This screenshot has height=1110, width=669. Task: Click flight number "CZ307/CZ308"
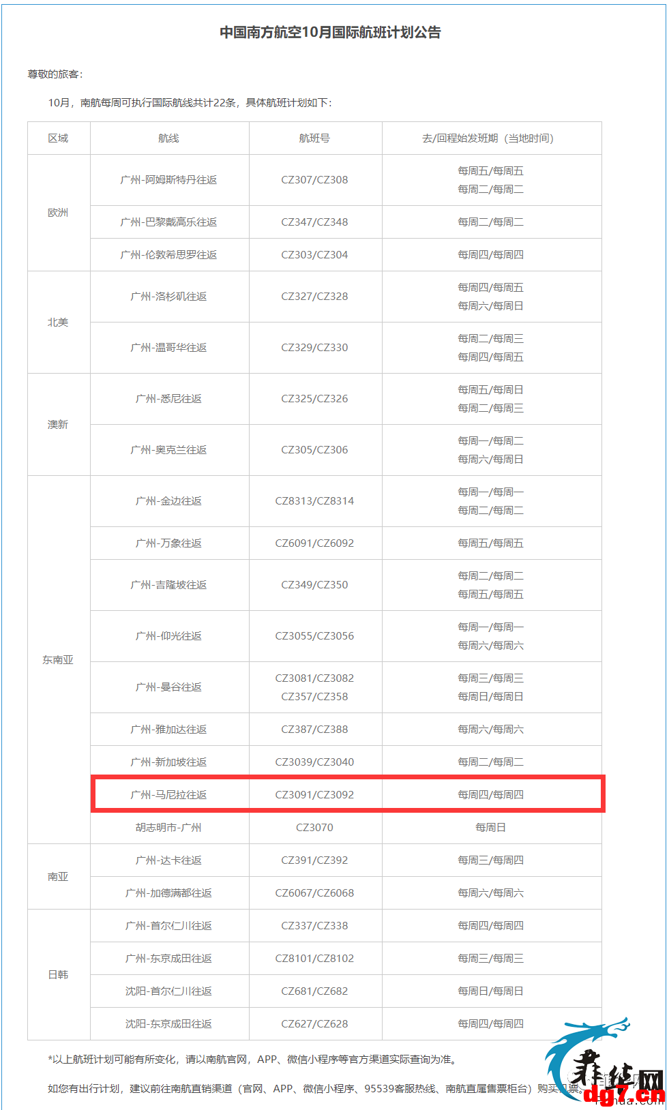pos(314,180)
